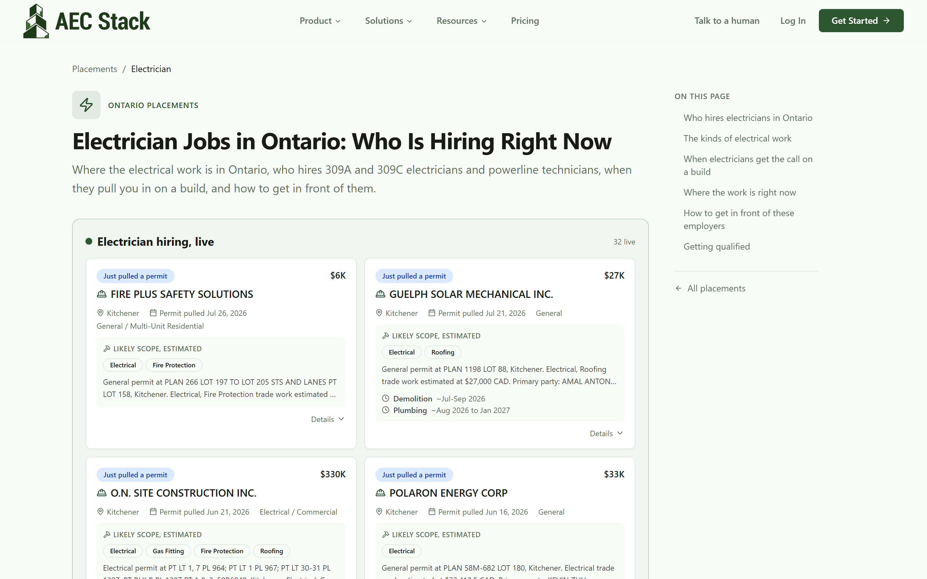Click the hammer scope icon in the Fire Plus Safety card
This screenshot has height=579, width=927.
pyautogui.click(x=107, y=348)
